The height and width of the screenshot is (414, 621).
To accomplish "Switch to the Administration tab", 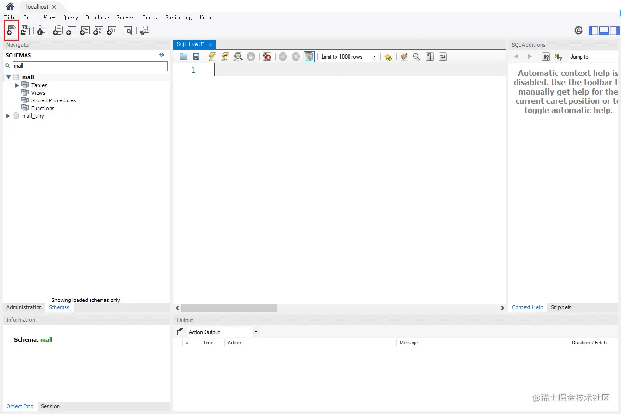I will [x=24, y=307].
